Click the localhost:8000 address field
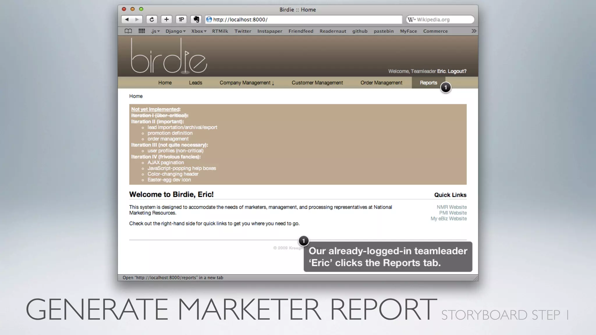This screenshot has height=335, width=596. coord(304,19)
